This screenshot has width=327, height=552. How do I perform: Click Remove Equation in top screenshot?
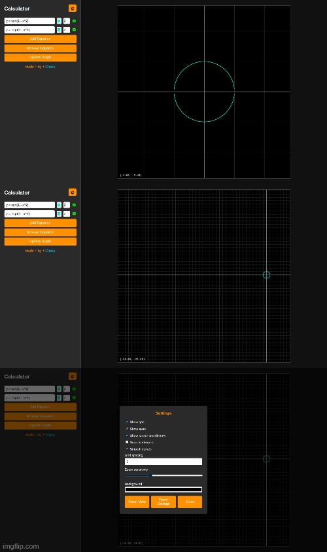pos(41,48)
